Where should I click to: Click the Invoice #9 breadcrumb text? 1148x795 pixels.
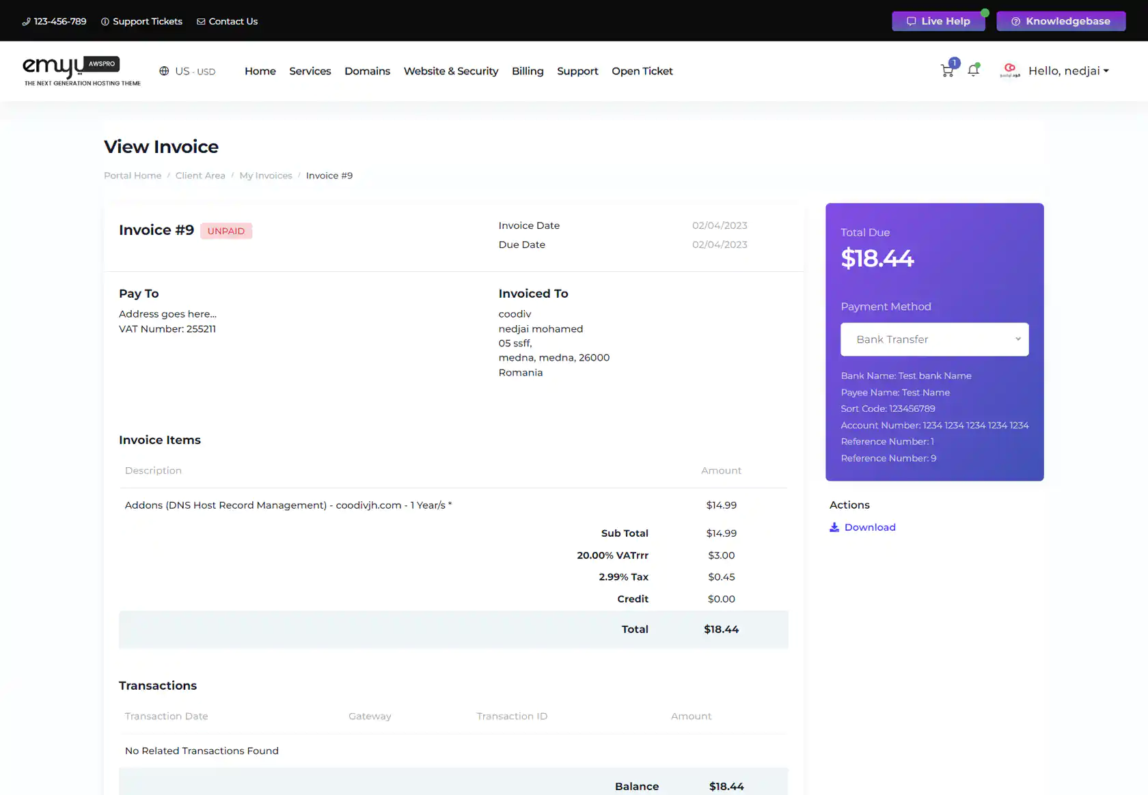point(329,176)
